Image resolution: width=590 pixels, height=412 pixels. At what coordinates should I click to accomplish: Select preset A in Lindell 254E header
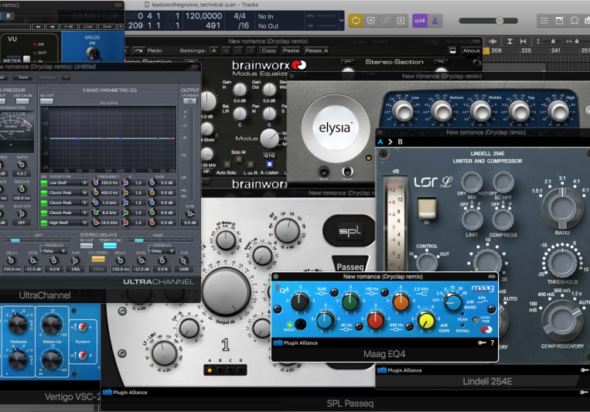coord(380,142)
